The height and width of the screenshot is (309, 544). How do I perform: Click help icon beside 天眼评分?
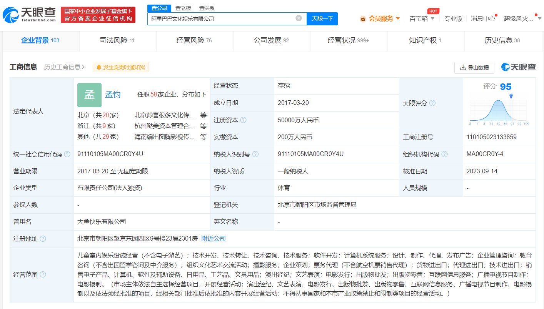[x=432, y=103]
